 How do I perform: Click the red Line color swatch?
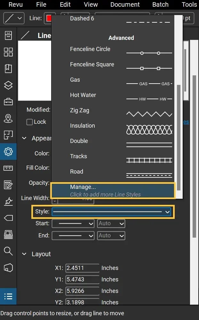tap(49, 19)
